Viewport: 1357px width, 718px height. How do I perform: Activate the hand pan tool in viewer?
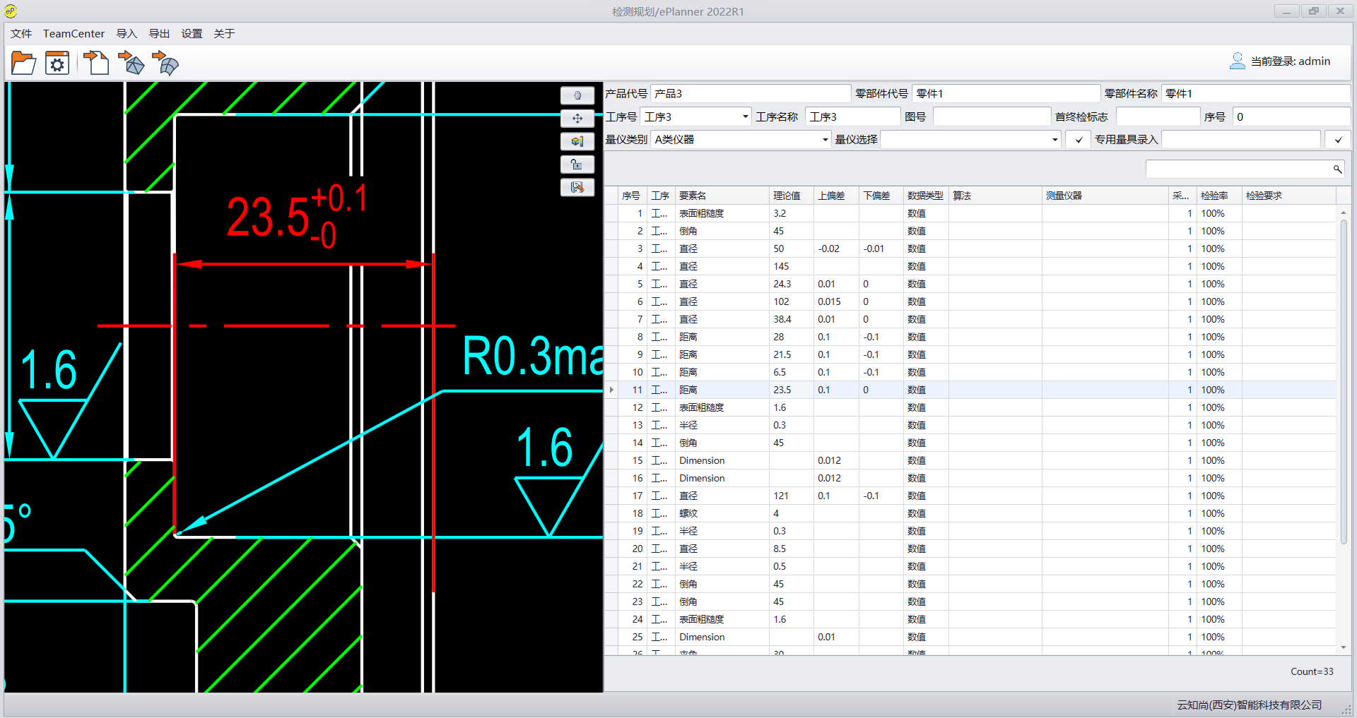577,95
